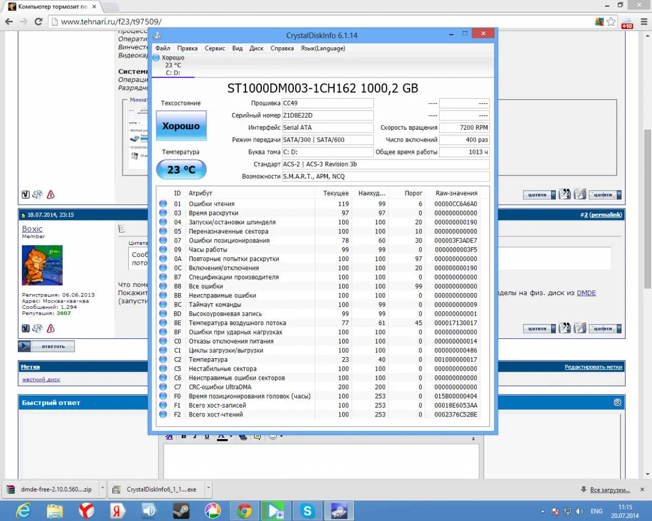
Task: Open Internet Explorer from the taskbar
Action: [x=23, y=510]
